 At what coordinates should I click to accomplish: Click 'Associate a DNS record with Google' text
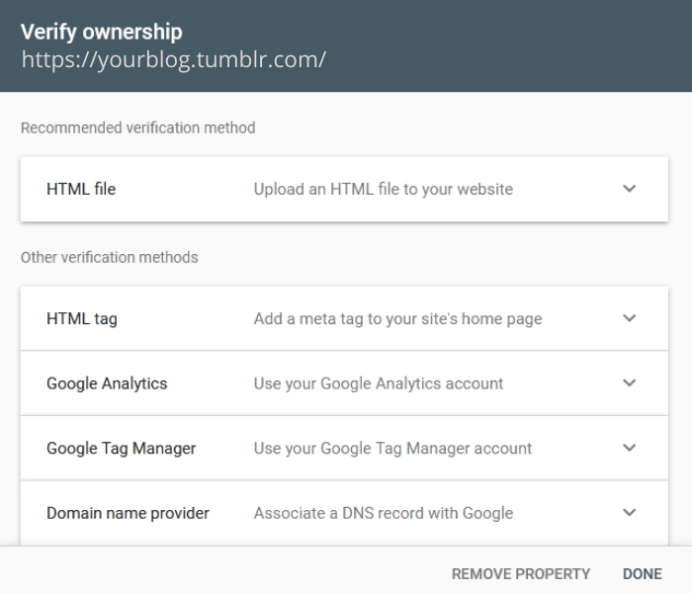(384, 513)
